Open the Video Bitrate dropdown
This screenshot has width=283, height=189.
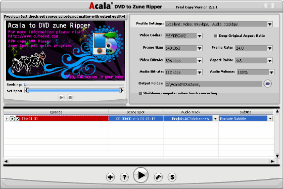pyautogui.click(x=200, y=61)
